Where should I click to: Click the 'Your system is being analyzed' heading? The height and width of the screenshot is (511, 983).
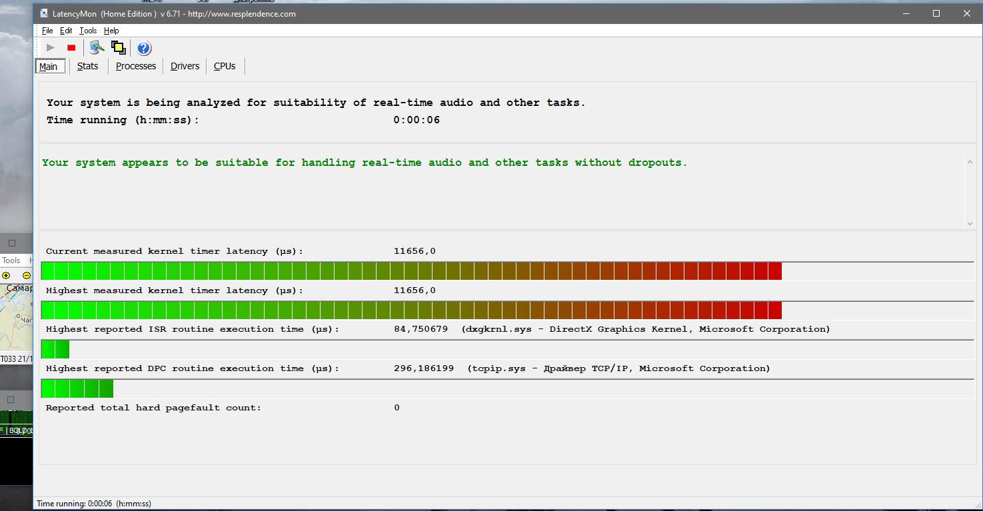(x=316, y=103)
